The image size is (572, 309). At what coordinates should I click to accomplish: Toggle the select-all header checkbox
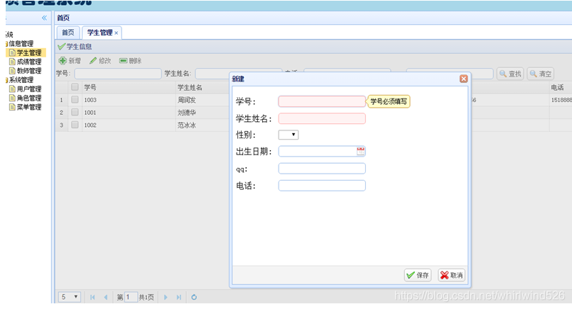[75, 87]
